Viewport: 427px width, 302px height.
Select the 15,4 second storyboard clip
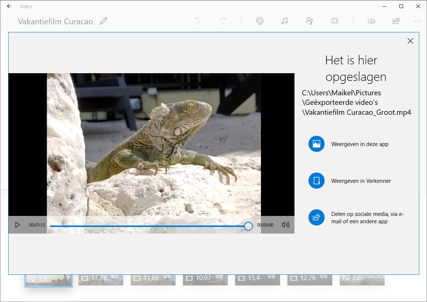coord(257,278)
